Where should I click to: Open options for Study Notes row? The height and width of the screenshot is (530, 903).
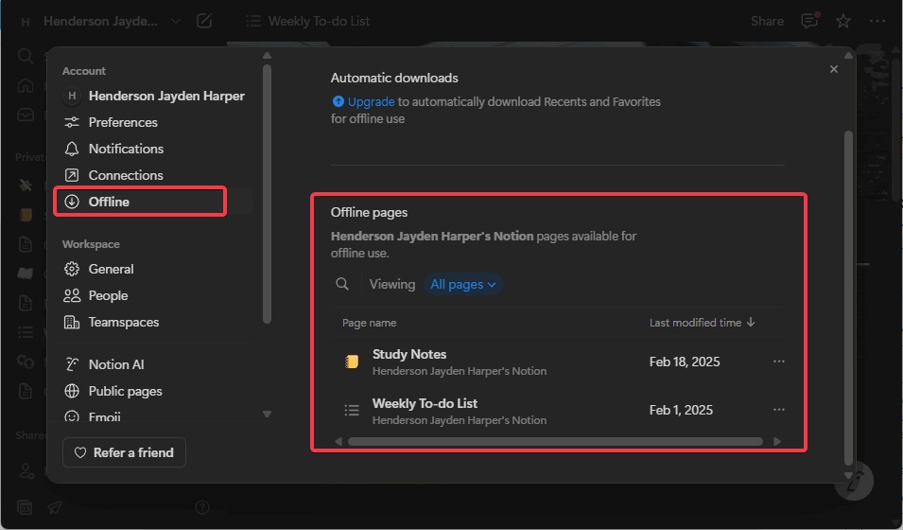click(778, 362)
